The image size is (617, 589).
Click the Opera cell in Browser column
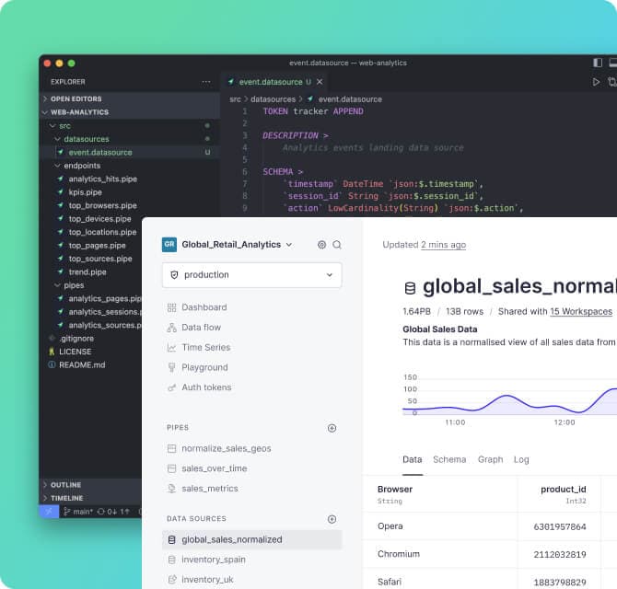[390, 526]
